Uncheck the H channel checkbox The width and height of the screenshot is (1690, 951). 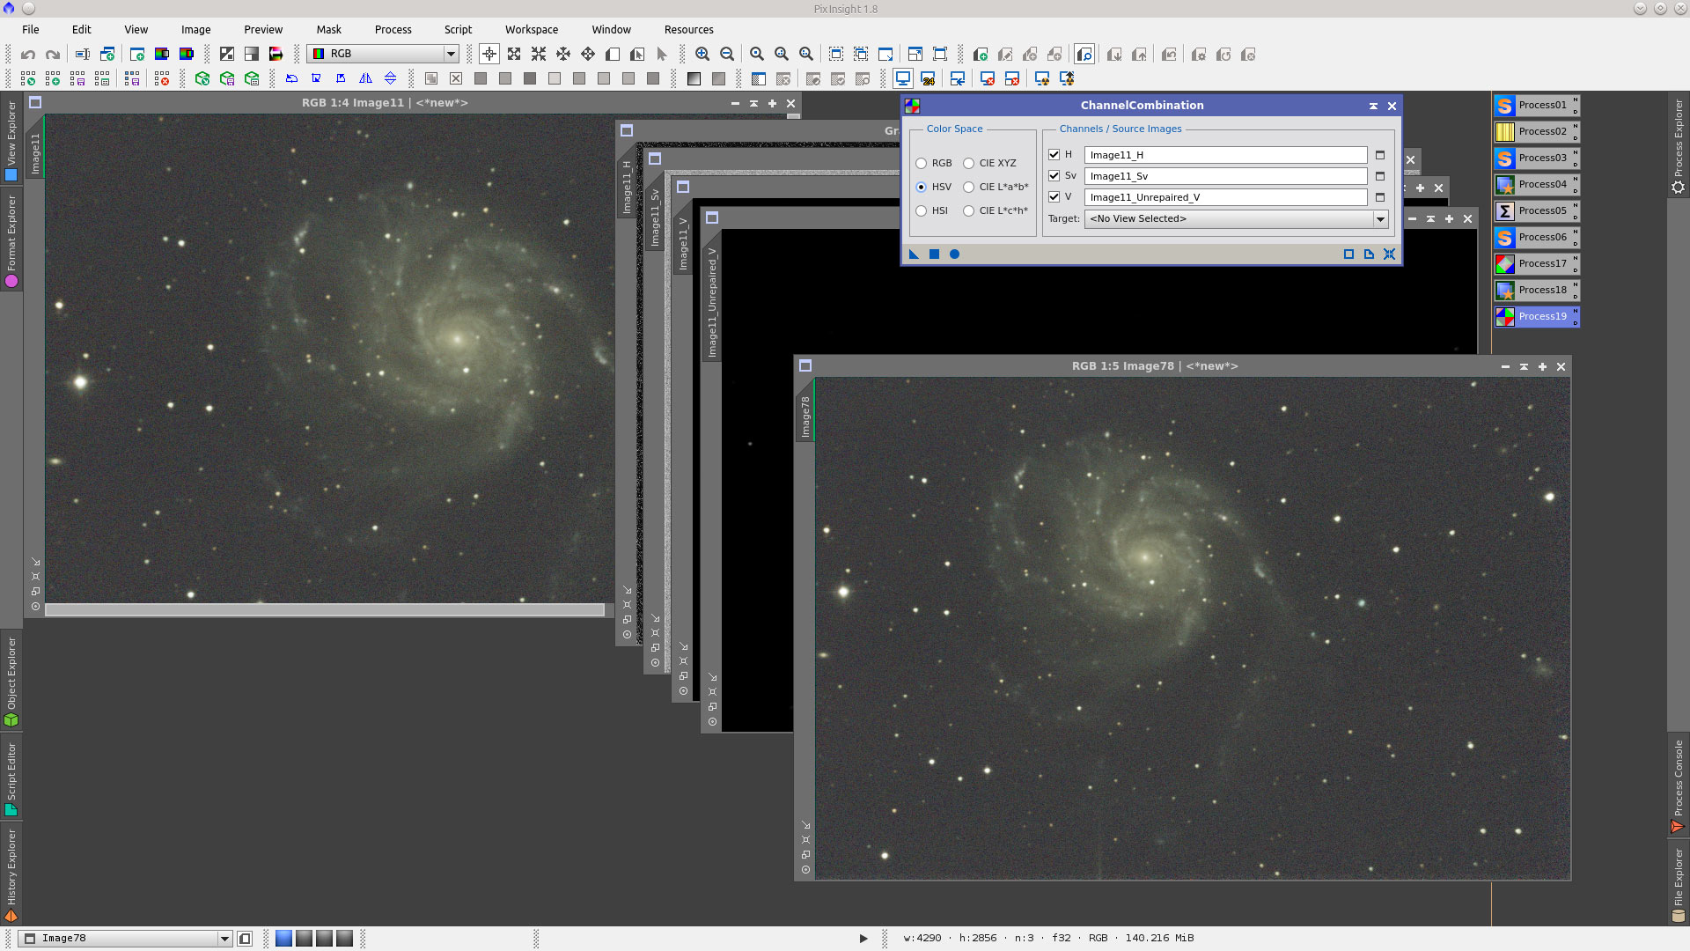tap(1054, 154)
